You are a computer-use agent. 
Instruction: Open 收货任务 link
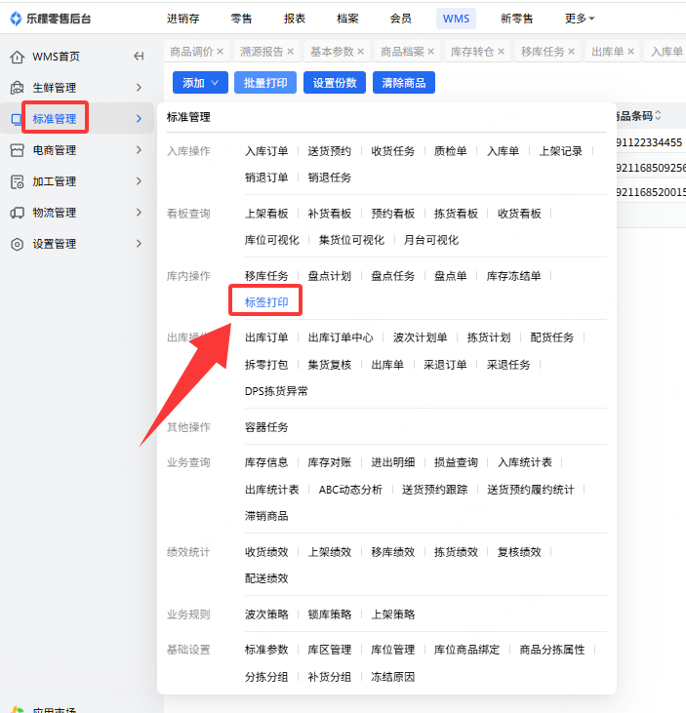pyautogui.click(x=392, y=151)
